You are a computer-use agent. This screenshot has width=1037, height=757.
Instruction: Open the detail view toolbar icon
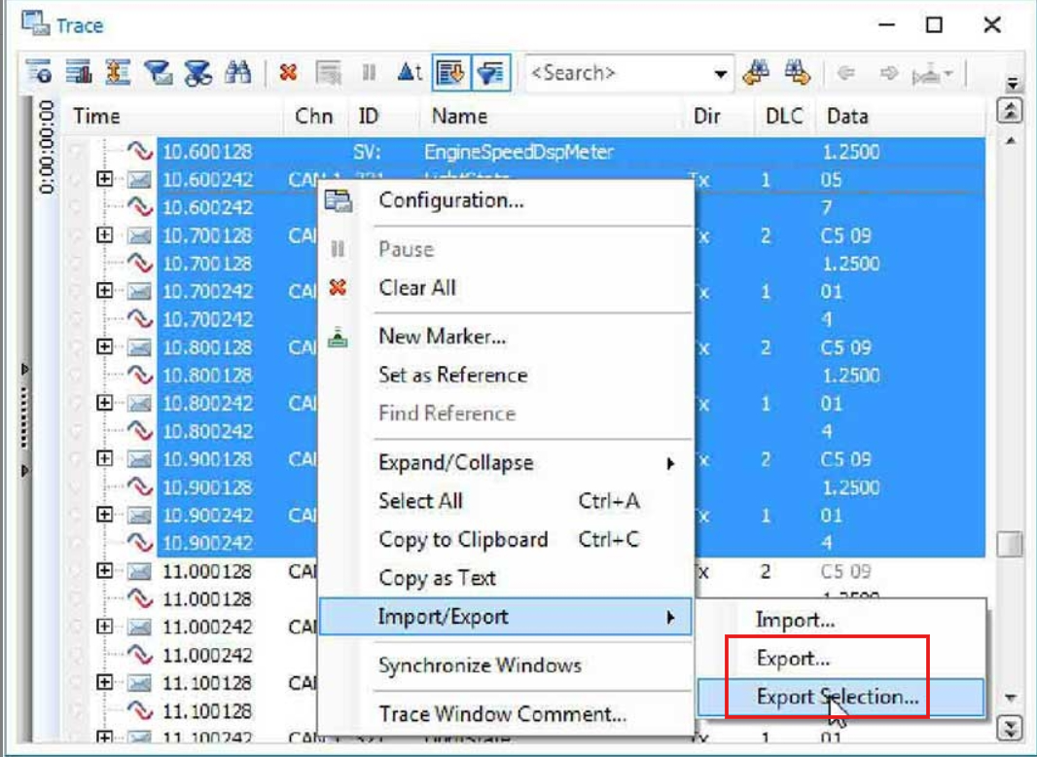coord(38,72)
